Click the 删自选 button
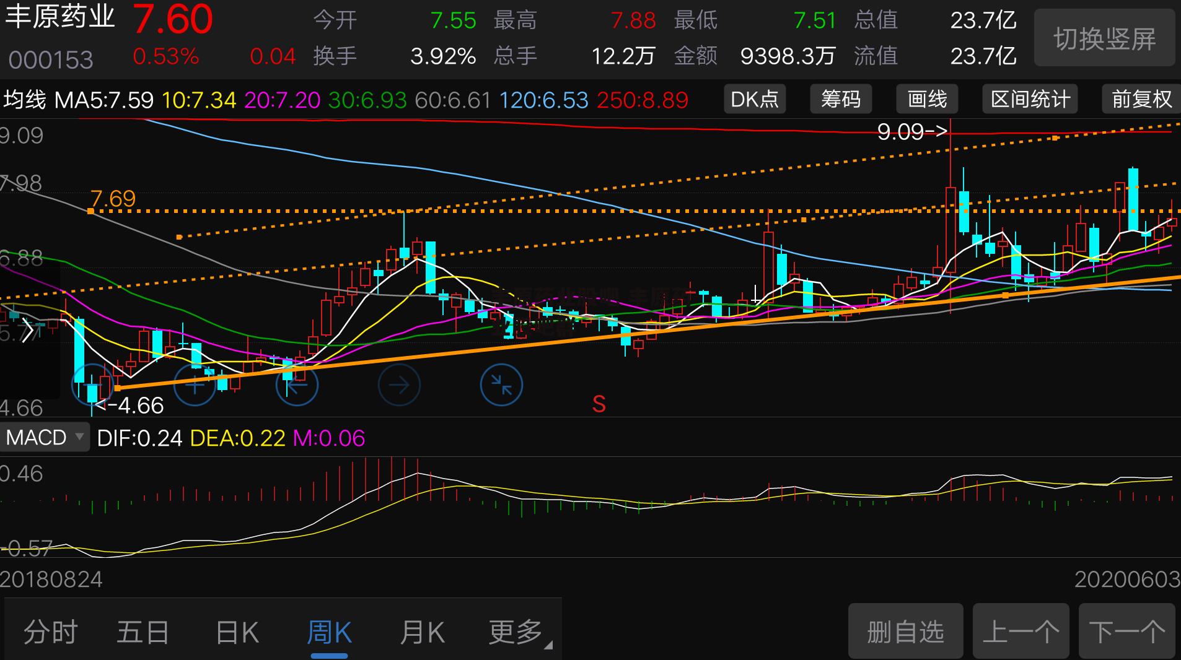The width and height of the screenshot is (1181, 660). pyautogui.click(x=905, y=632)
